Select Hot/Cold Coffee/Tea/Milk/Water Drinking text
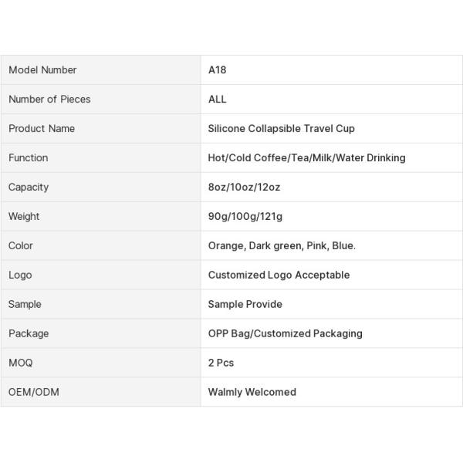Screen dimensions: 463x463 pyautogui.click(x=306, y=158)
